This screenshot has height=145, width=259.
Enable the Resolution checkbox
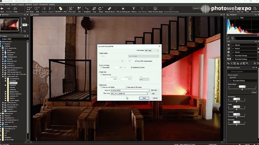102,68
